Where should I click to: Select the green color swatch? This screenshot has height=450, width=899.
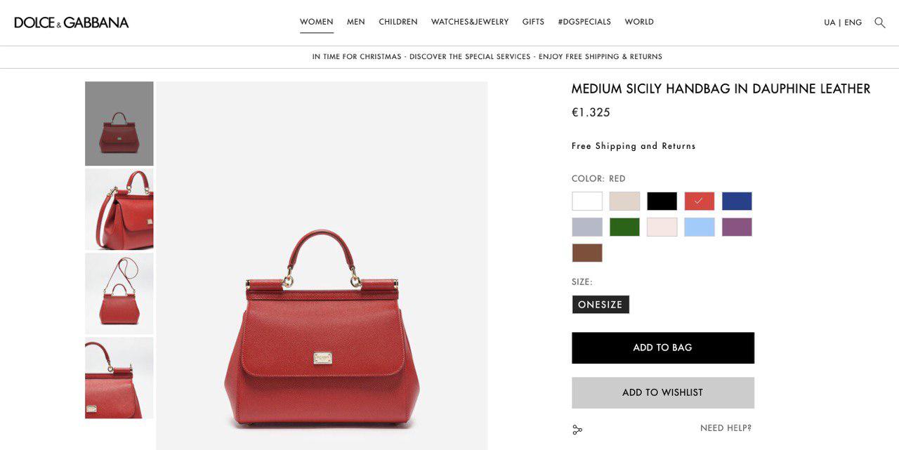pyautogui.click(x=624, y=227)
